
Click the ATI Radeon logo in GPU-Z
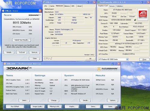(x=143, y=14)
